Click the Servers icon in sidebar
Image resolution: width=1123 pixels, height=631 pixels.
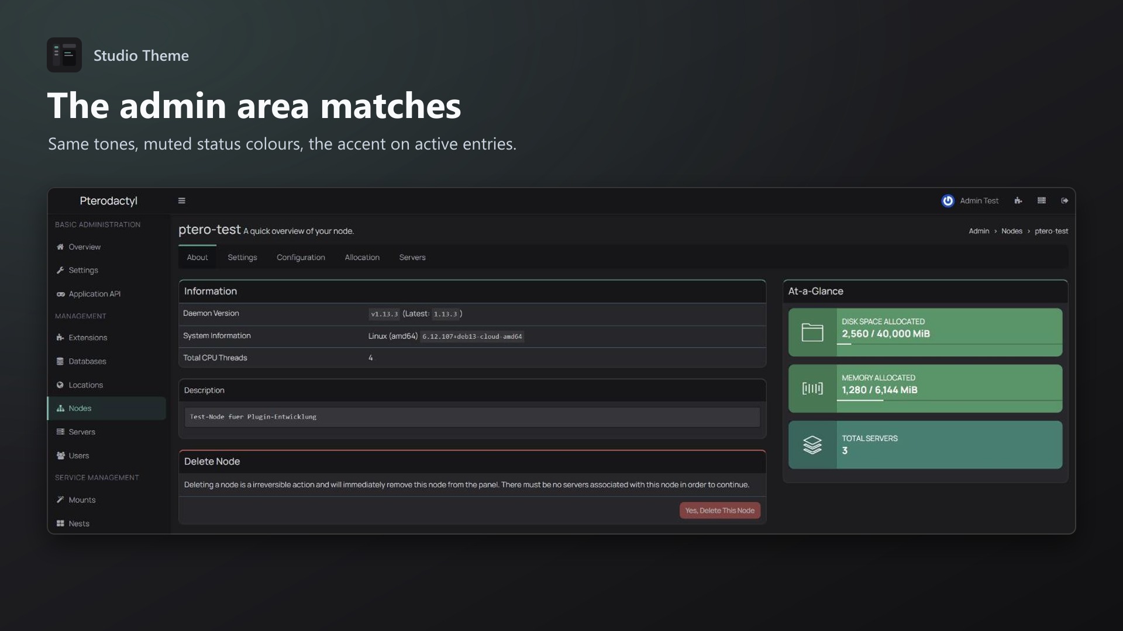60,432
